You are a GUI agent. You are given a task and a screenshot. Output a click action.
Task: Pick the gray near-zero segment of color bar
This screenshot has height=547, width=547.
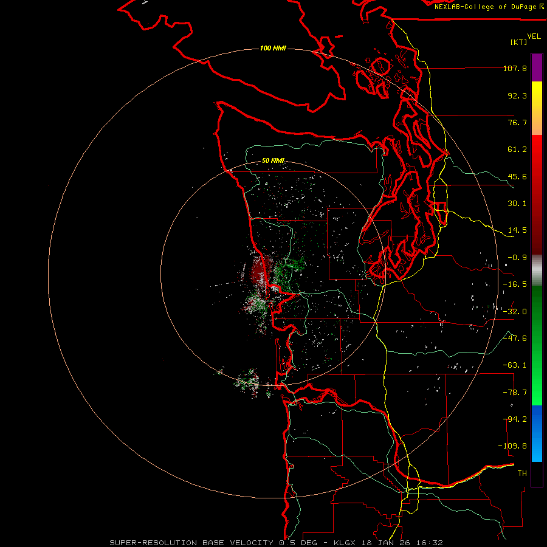(537, 270)
